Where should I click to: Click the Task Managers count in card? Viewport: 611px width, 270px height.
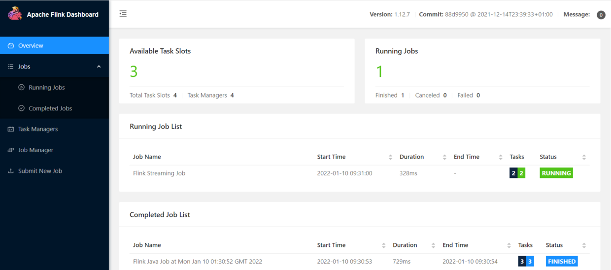click(x=232, y=95)
